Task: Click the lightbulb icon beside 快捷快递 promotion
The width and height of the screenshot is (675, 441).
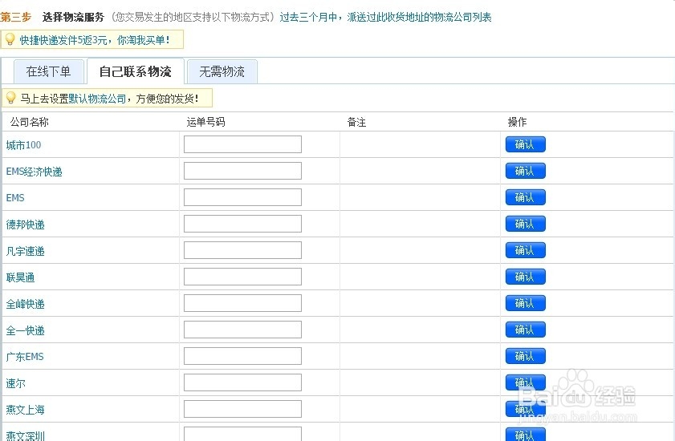Action: [x=10, y=38]
